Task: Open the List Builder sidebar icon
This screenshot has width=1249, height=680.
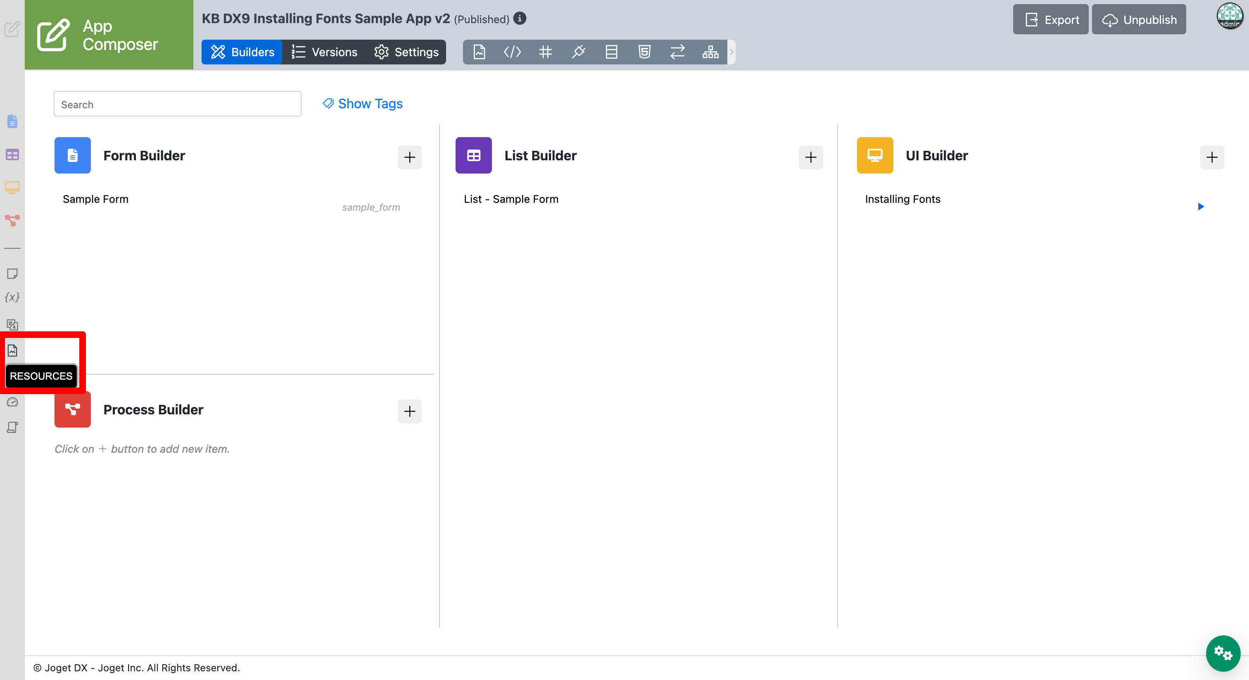Action: click(x=12, y=155)
